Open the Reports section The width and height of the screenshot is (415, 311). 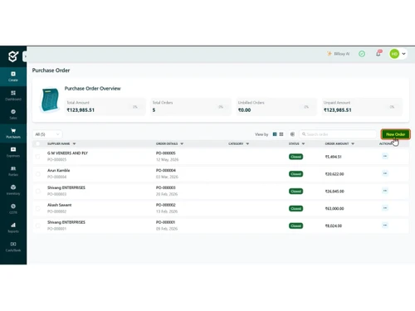13,228
